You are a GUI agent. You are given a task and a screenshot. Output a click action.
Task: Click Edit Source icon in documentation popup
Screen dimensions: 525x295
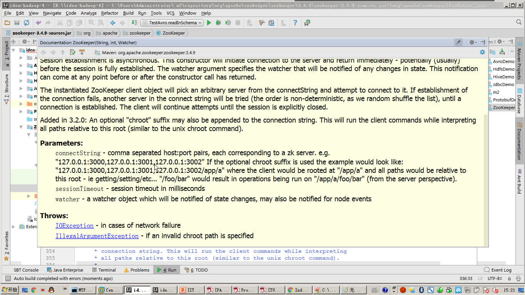[72, 52]
